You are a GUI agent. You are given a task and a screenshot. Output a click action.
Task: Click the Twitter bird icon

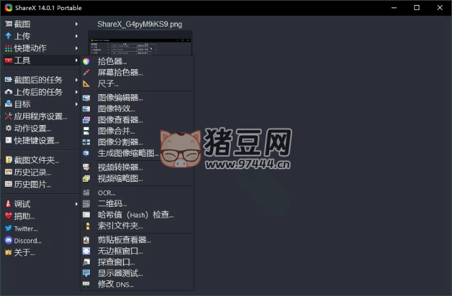click(x=8, y=228)
